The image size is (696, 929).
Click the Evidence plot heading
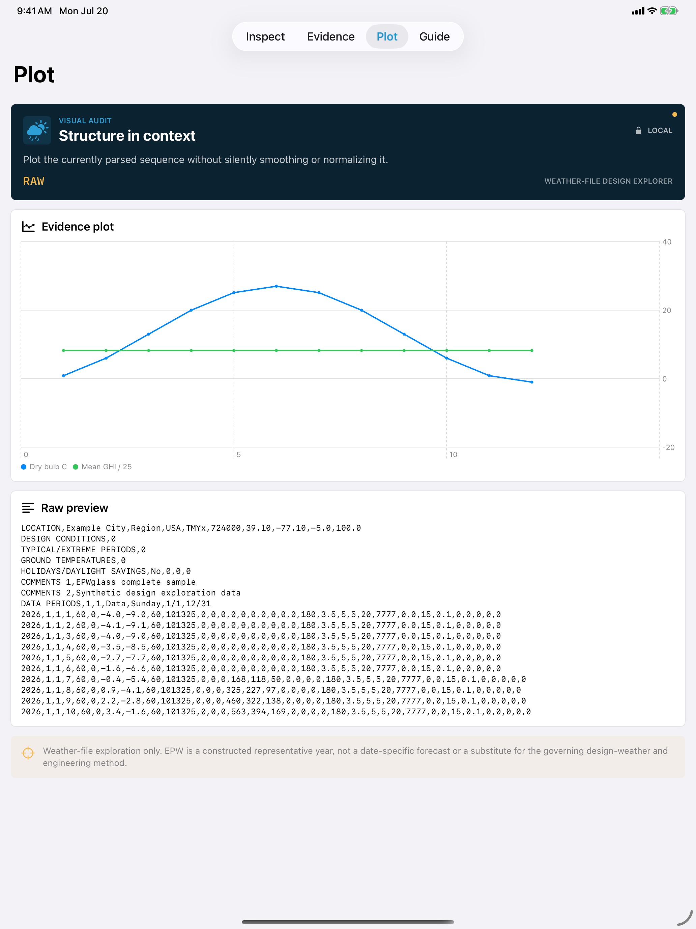click(x=78, y=227)
